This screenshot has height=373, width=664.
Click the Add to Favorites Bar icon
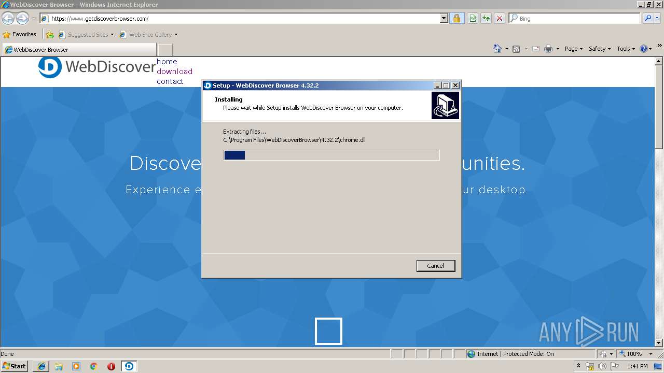(x=50, y=35)
